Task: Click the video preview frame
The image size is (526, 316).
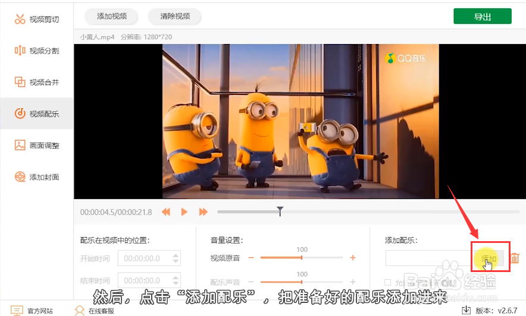Action: (300, 121)
